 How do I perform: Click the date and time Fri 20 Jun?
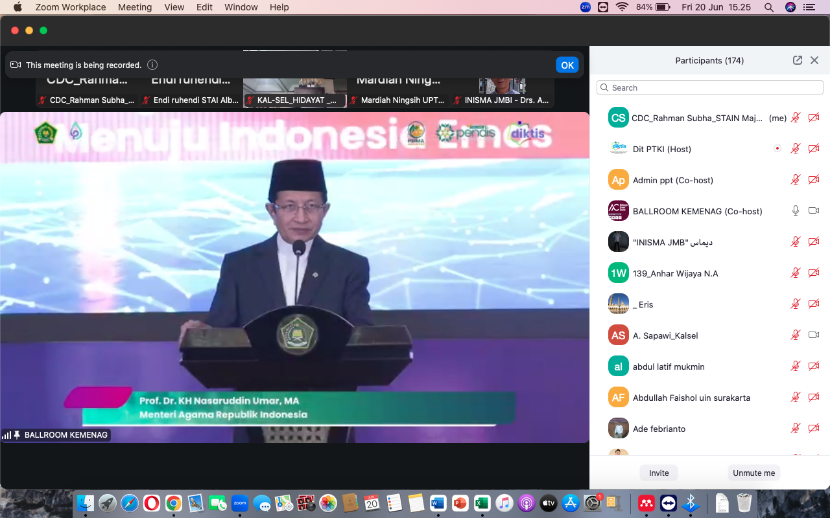click(x=717, y=7)
